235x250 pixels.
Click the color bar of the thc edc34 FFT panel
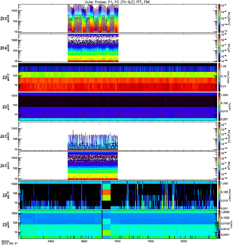click(x=219, y=136)
